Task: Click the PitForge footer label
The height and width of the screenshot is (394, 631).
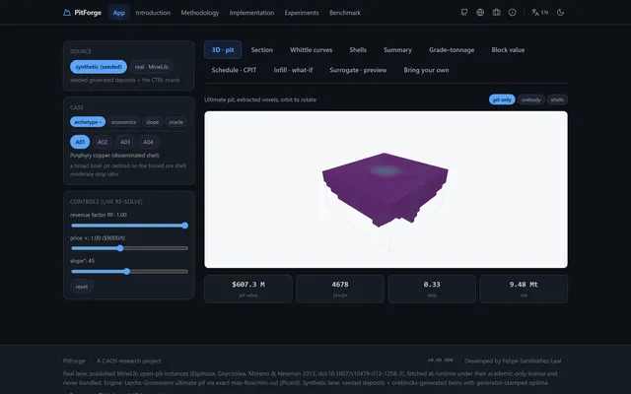Action: 74,361
